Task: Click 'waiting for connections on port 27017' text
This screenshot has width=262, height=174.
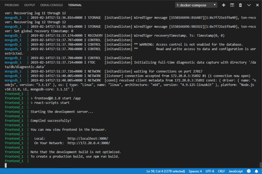Action: pos(168,71)
